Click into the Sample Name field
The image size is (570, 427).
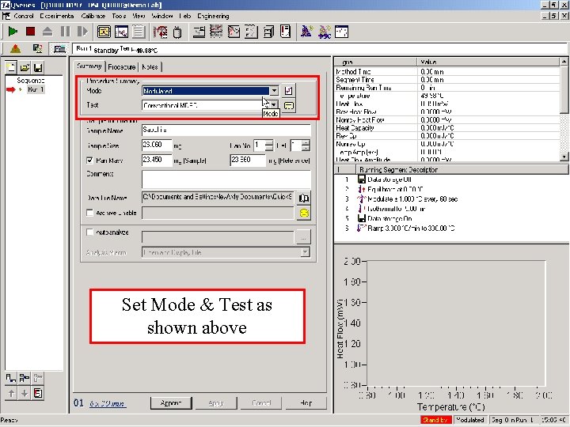[226, 130]
